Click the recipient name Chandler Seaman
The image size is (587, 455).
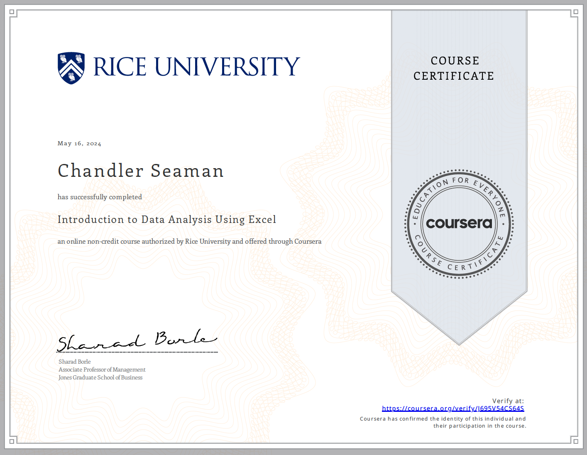pos(141,171)
